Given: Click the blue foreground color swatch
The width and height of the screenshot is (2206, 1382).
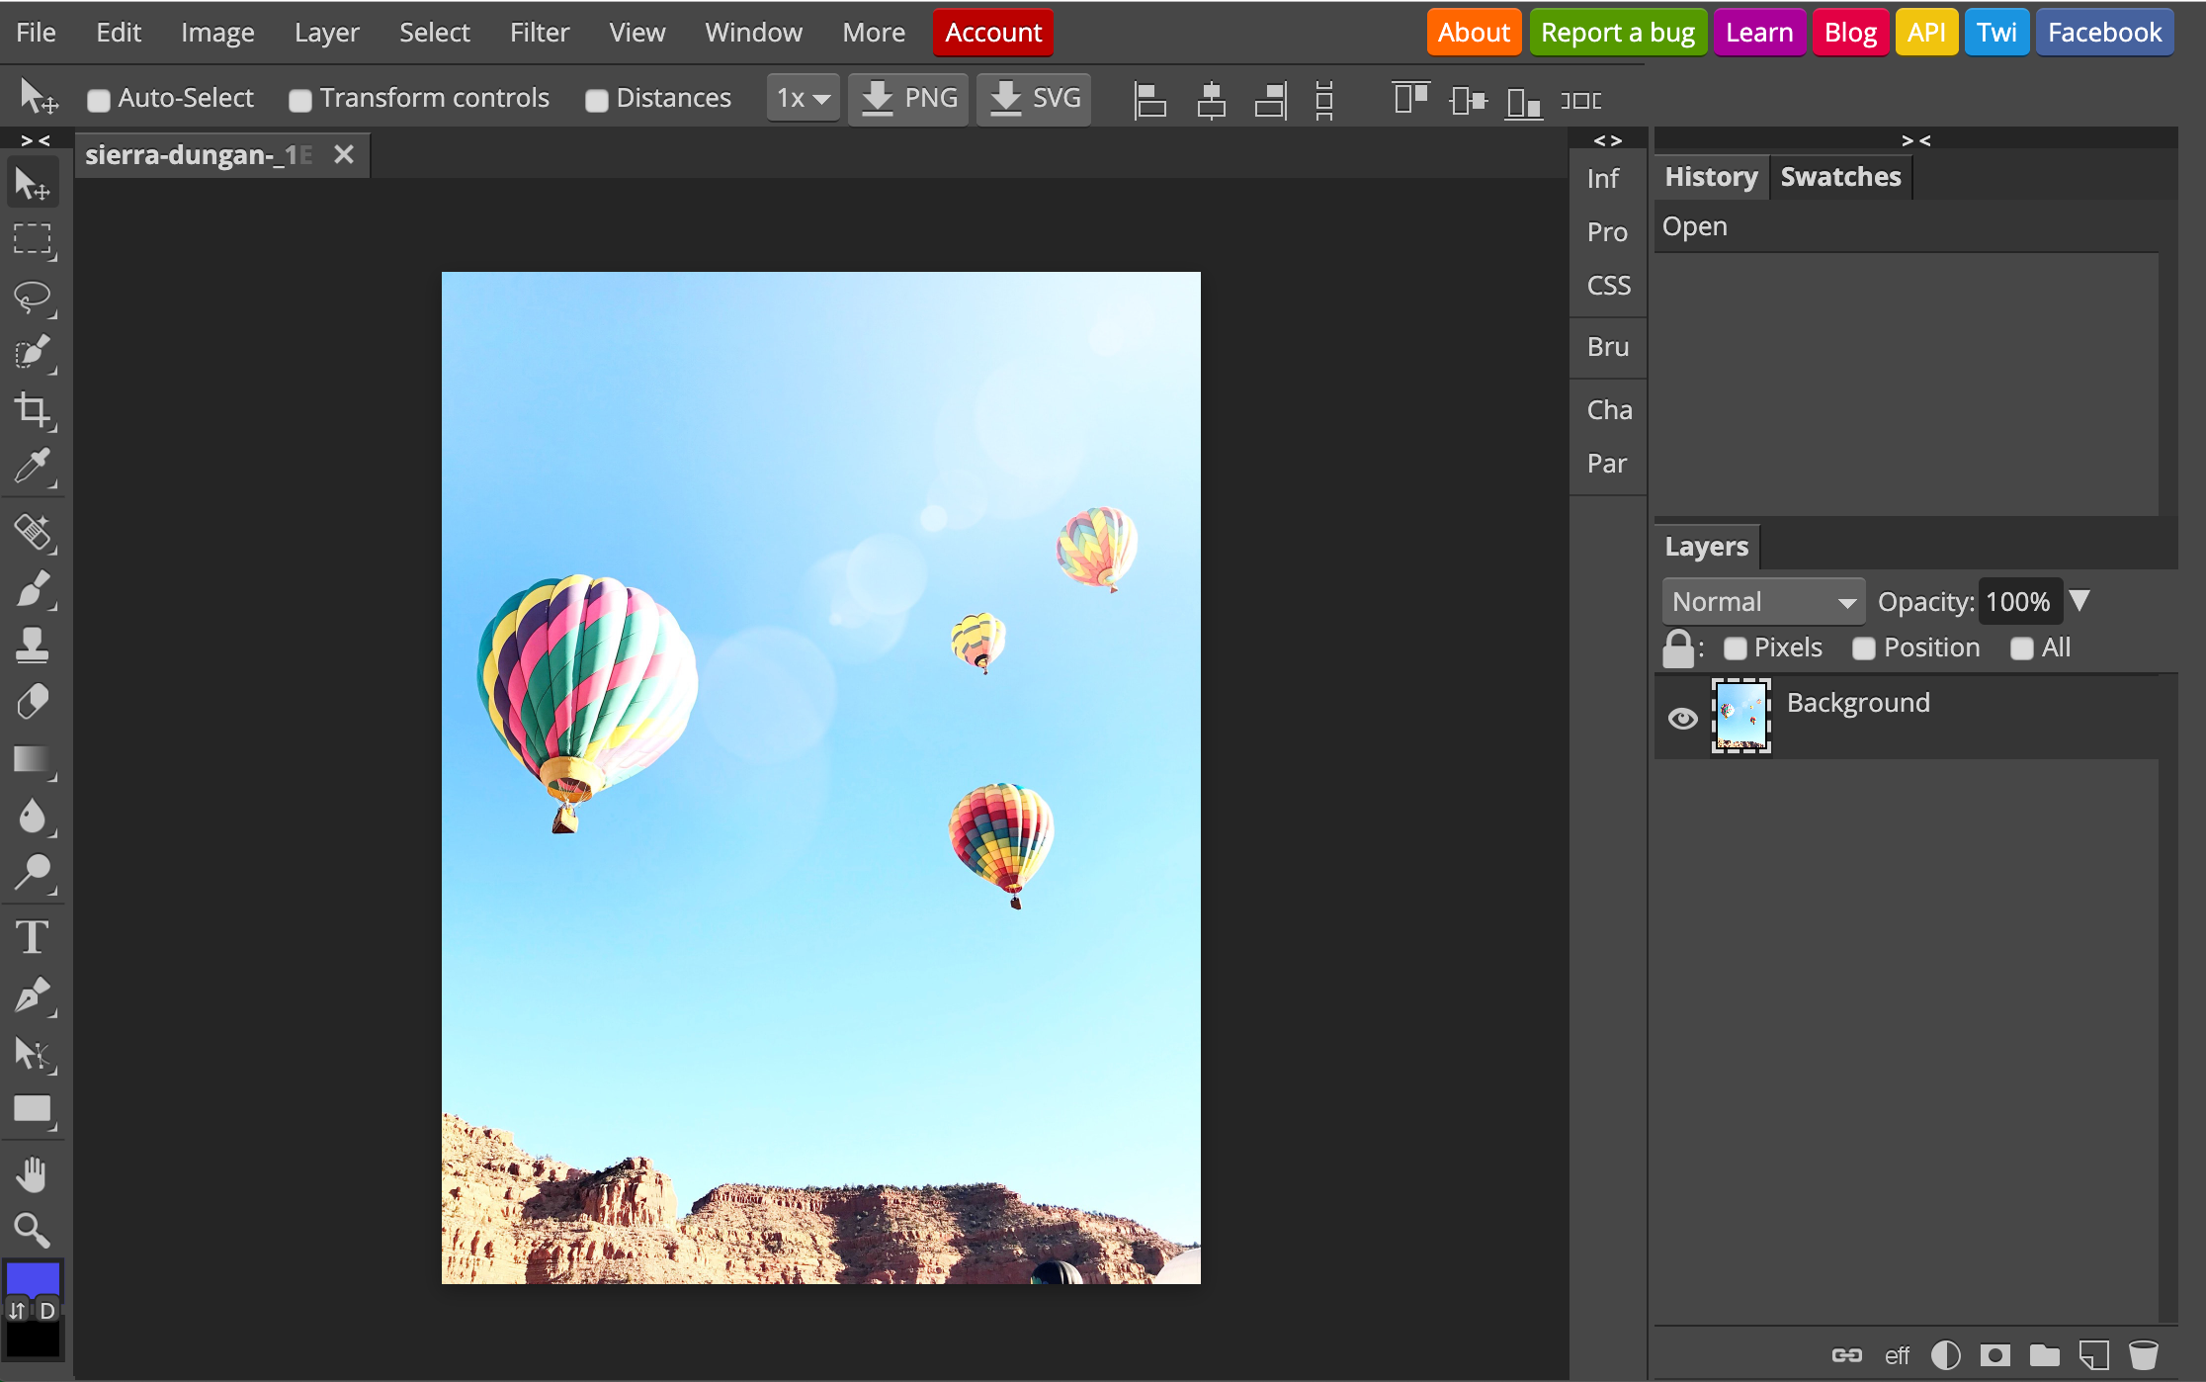Looking at the screenshot, I should [33, 1278].
